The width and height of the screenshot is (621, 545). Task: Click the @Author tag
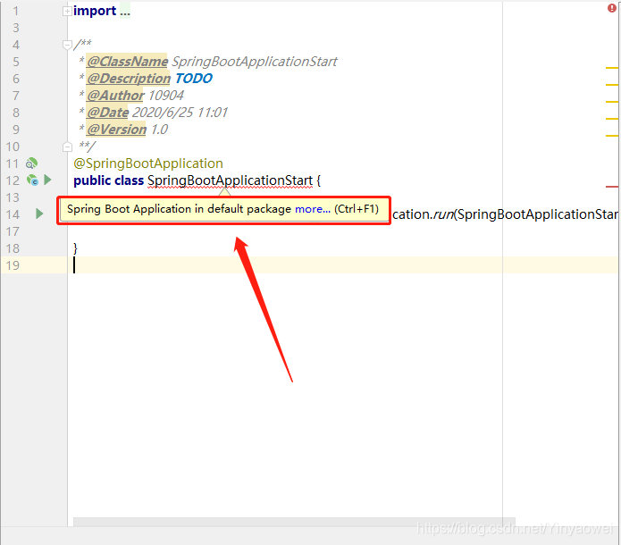(115, 96)
